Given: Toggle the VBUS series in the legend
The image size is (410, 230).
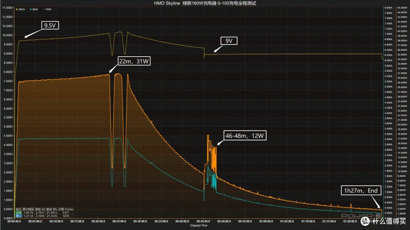Looking at the screenshot, I should 20,9.
